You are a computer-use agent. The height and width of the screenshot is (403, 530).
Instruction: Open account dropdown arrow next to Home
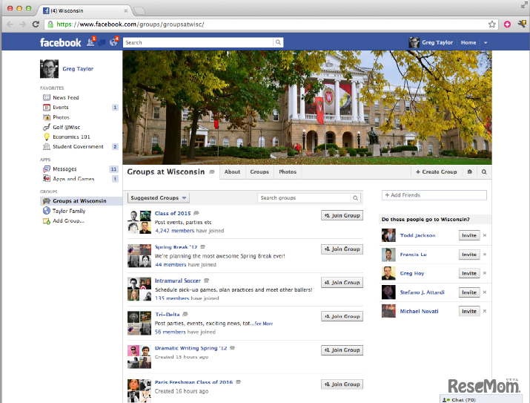(x=486, y=42)
